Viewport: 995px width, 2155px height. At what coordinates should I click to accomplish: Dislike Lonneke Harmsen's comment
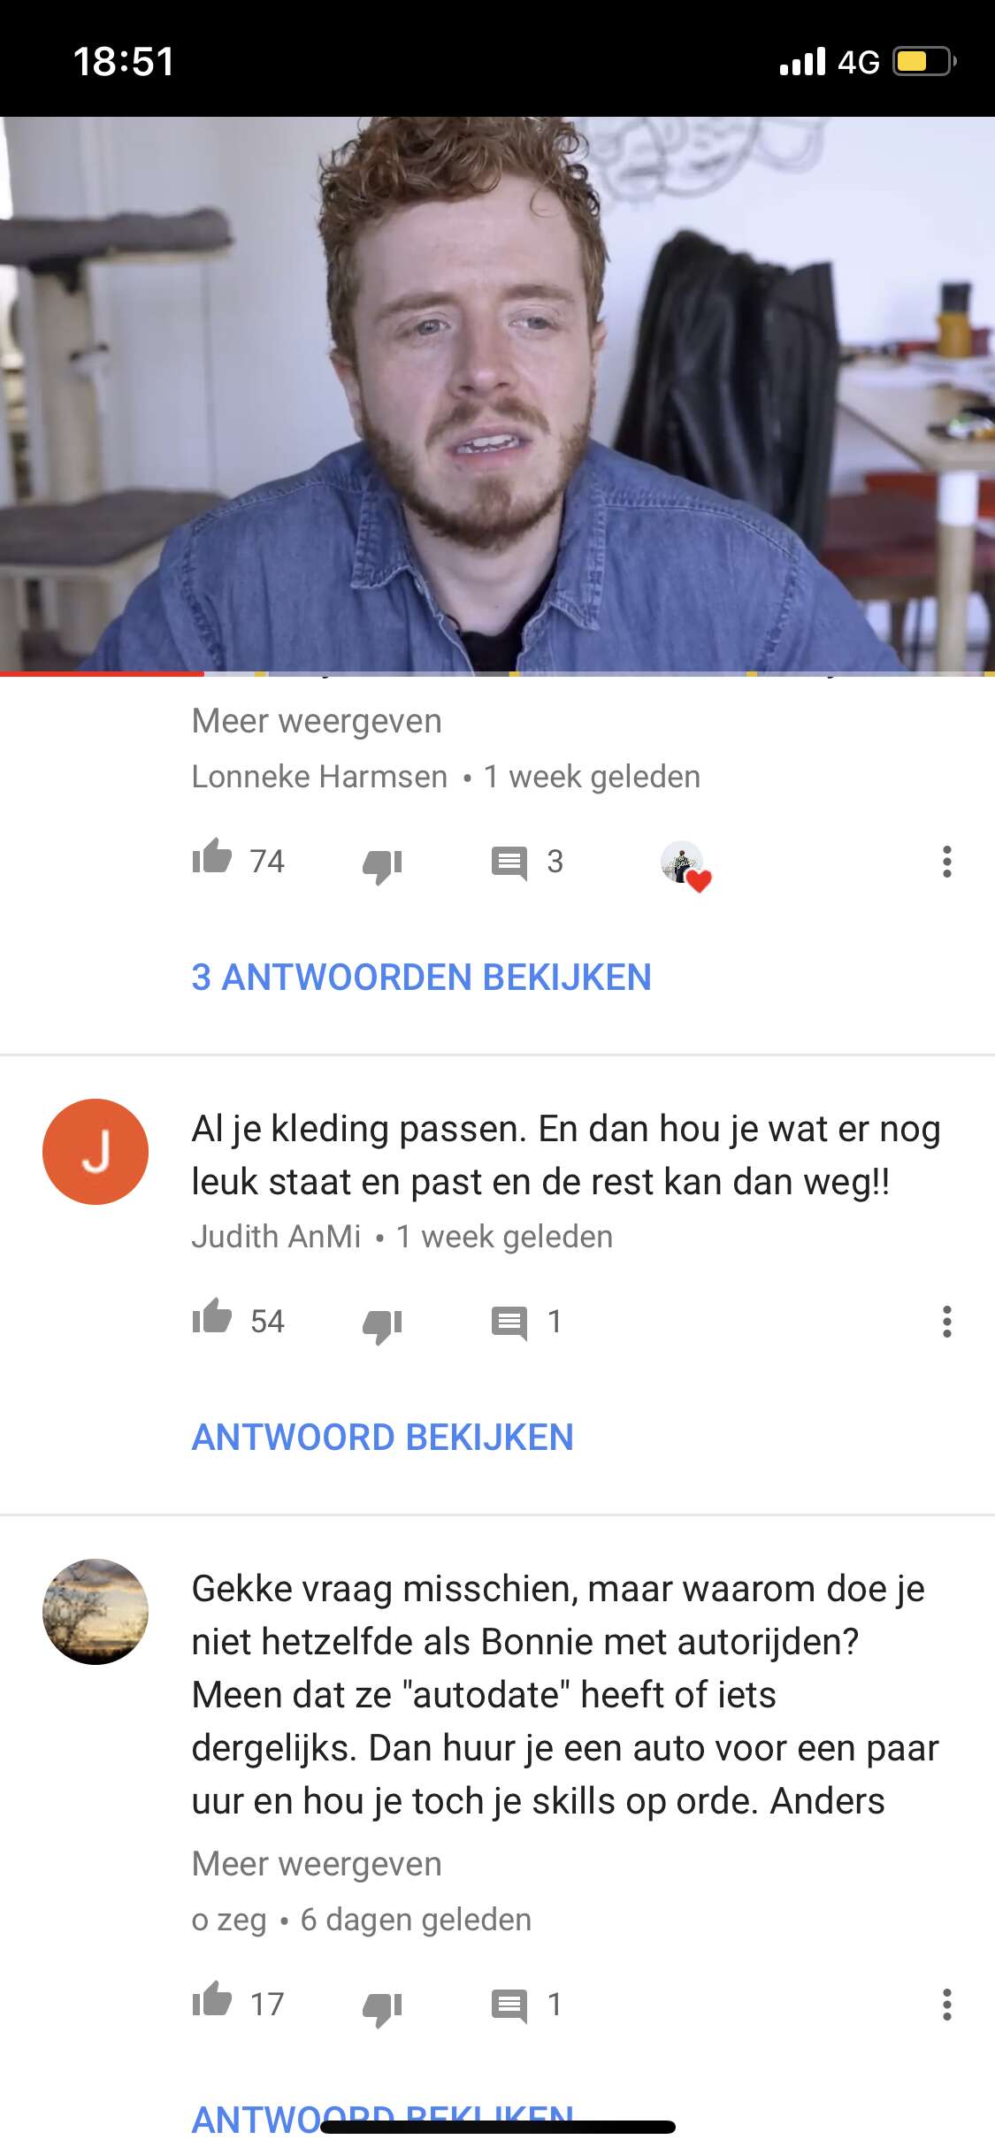pyautogui.click(x=382, y=864)
